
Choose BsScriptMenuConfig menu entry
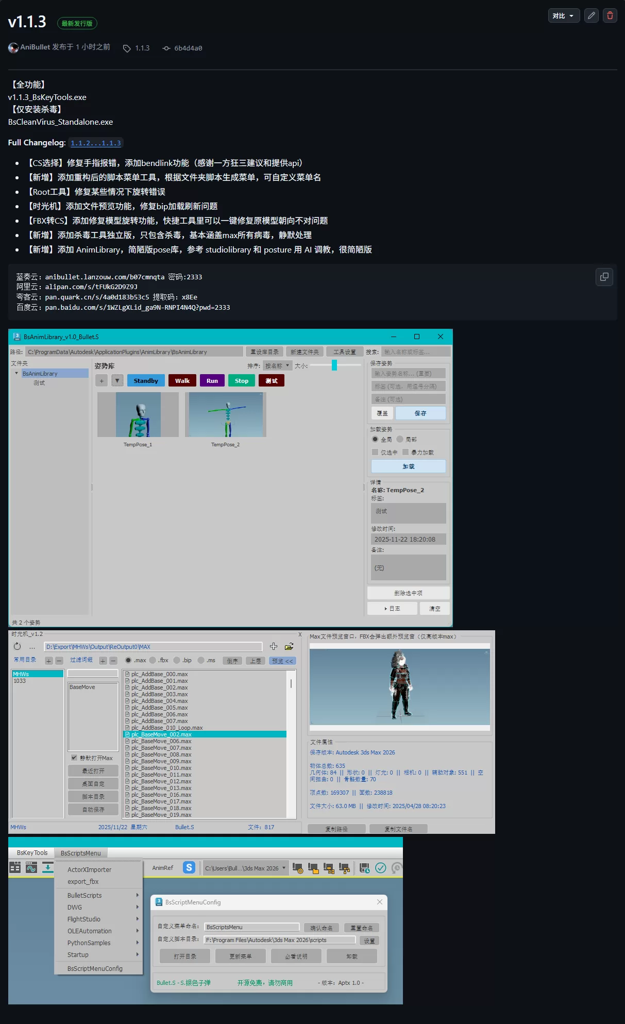(x=98, y=968)
